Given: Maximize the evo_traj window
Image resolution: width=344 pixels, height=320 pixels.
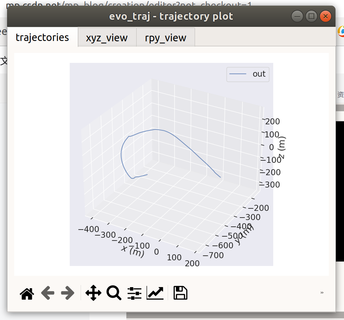Looking at the screenshot, I should 311,16.
